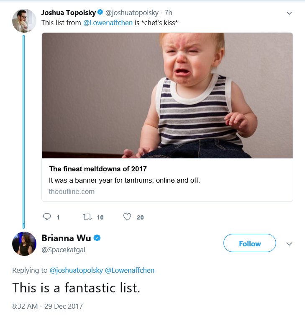Open the 8:32 AM - 29 Dec 2017 timestamp
This screenshot has height=315, width=305.
pos(48,306)
